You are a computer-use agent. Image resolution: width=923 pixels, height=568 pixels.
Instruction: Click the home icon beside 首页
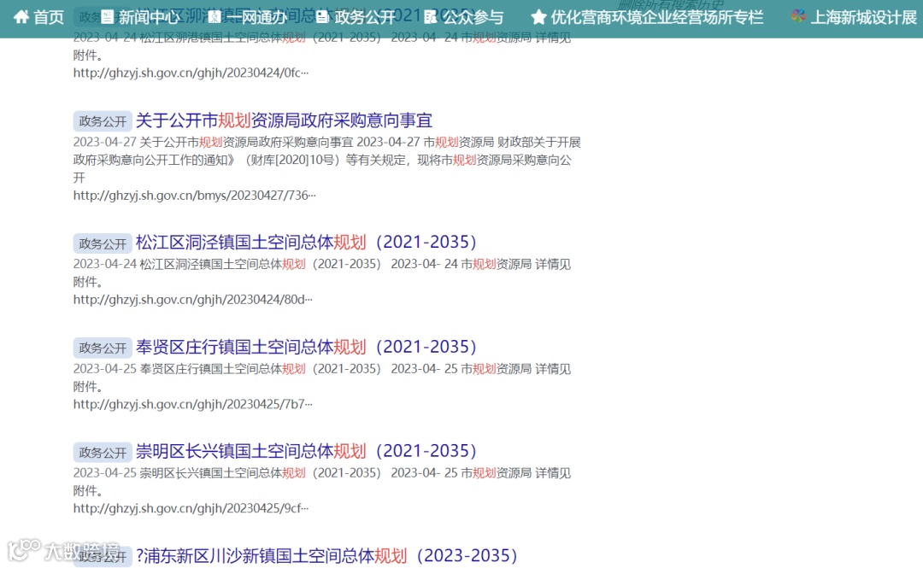[x=21, y=17]
